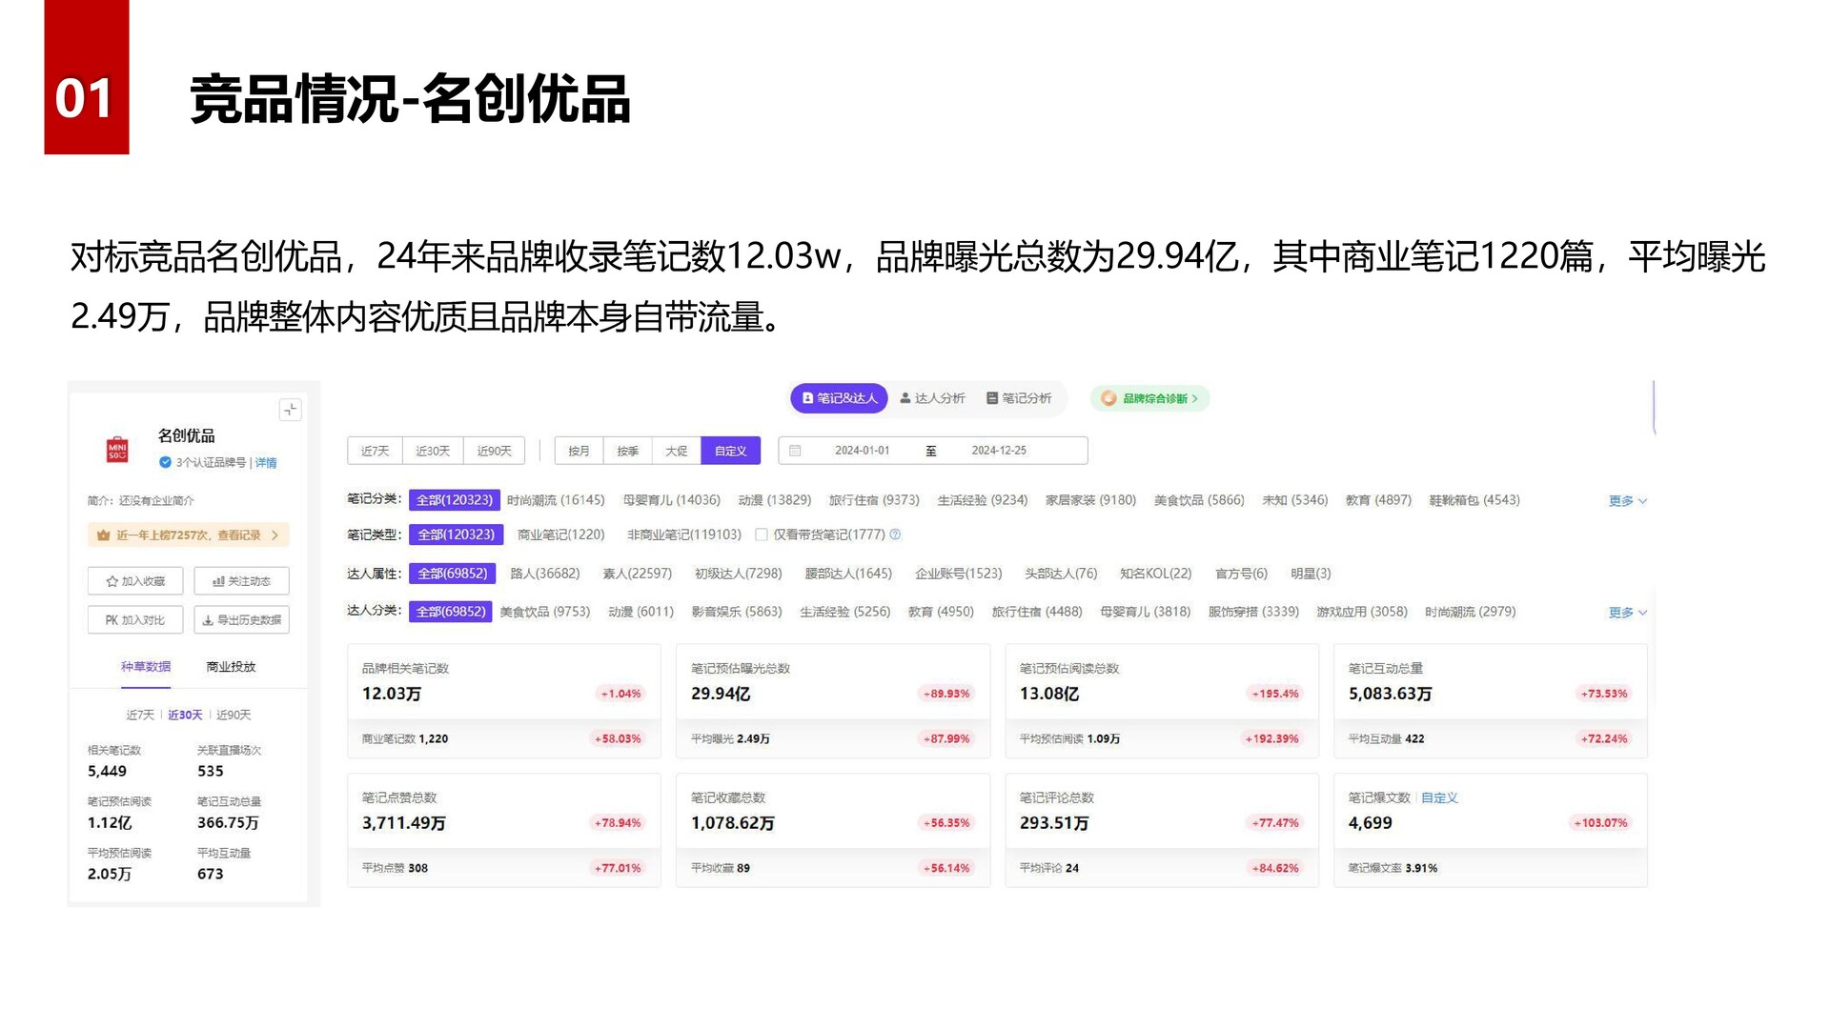Click the 品牌综合诊断 orange circle icon

pyautogui.click(x=1108, y=398)
